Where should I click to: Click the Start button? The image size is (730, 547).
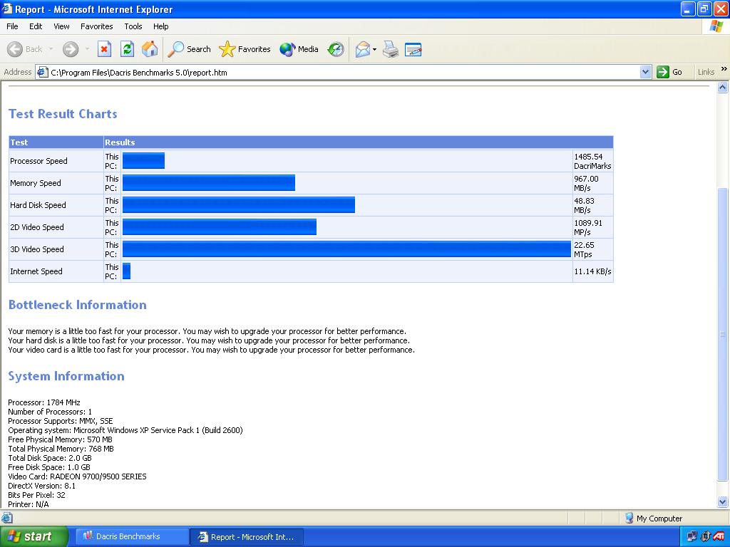[x=34, y=536]
